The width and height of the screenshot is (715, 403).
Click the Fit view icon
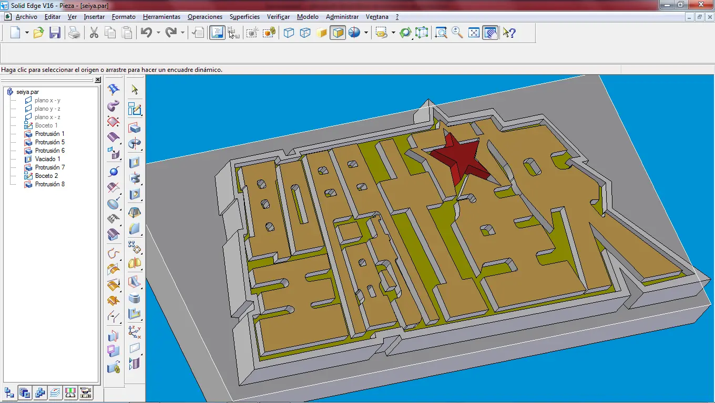click(x=474, y=33)
